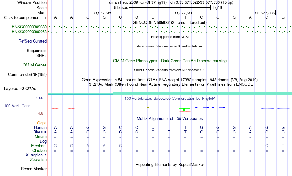Select the Dog species row label
This screenshot has height=176, width=292.
tap(43, 141)
